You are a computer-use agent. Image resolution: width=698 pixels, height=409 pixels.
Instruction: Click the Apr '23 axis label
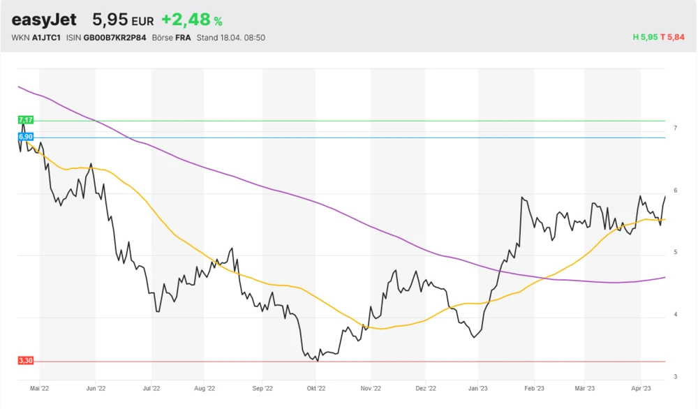click(x=641, y=387)
